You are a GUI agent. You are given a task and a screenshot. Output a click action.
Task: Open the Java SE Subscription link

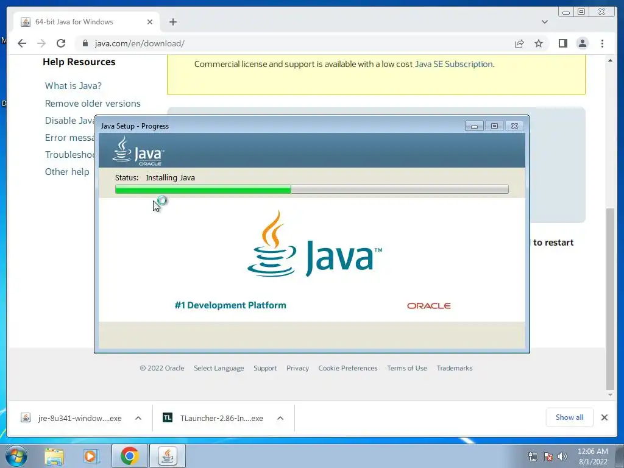(453, 64)
